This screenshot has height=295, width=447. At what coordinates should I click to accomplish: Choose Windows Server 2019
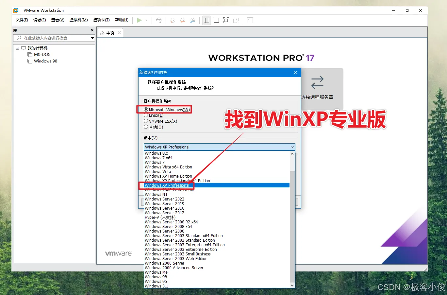coord(217,203)
